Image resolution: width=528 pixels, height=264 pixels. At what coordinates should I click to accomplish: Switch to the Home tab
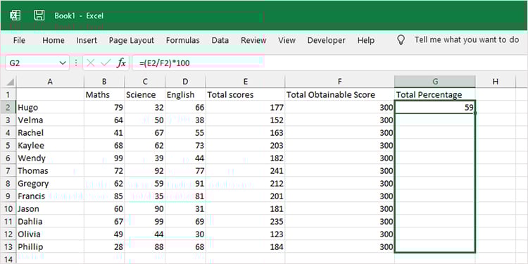point(54,40)
